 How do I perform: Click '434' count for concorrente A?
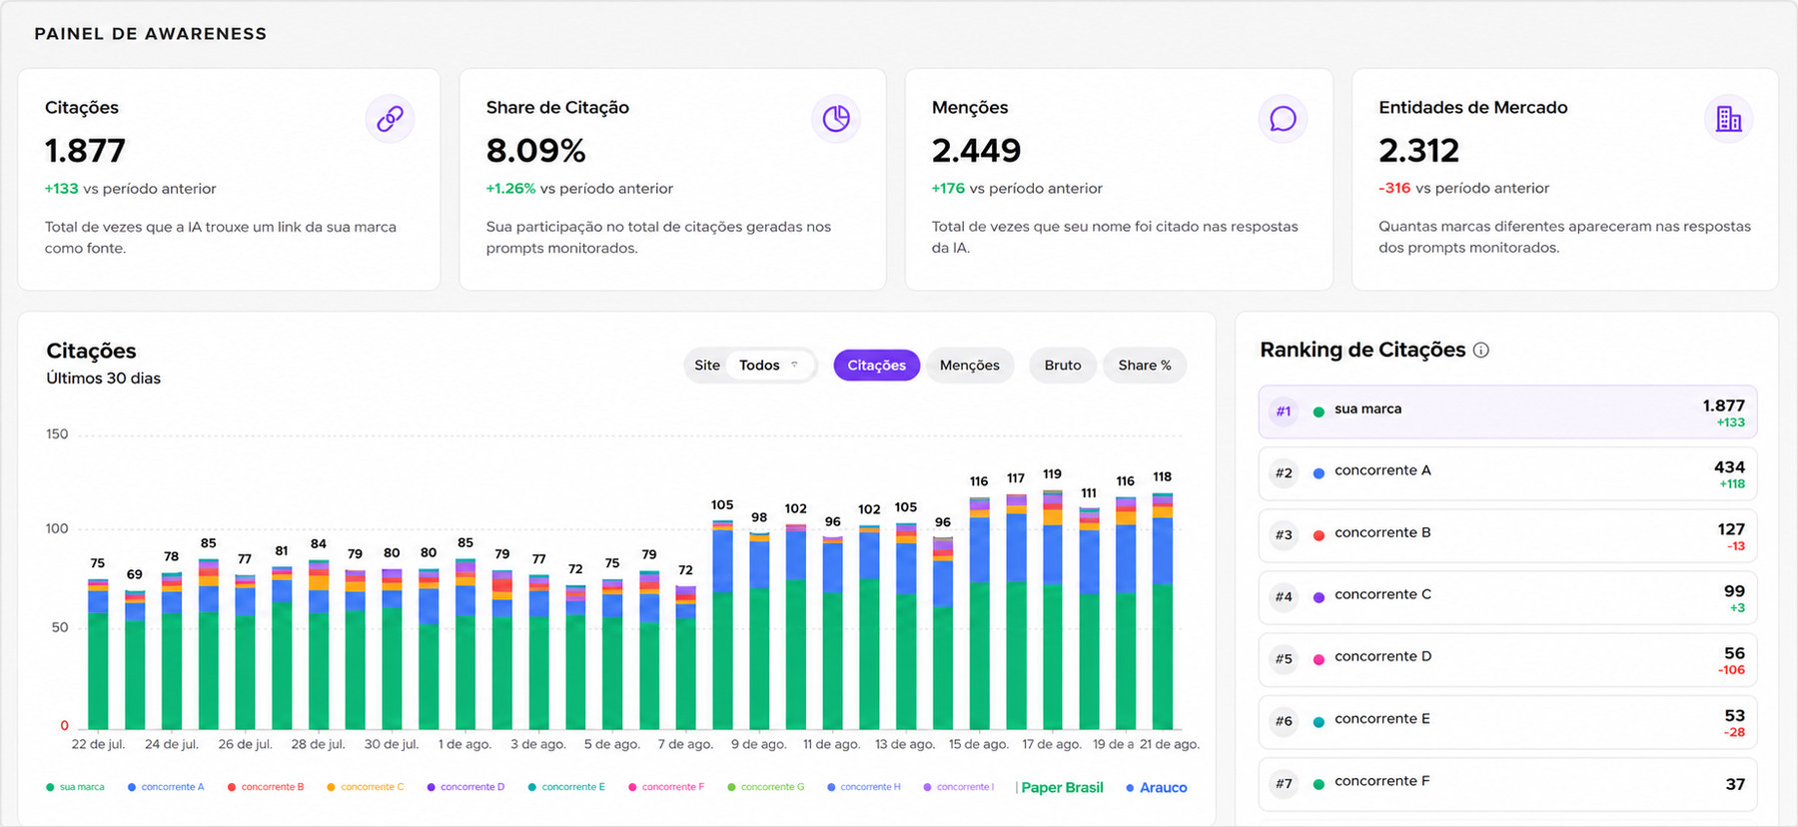1729,467
